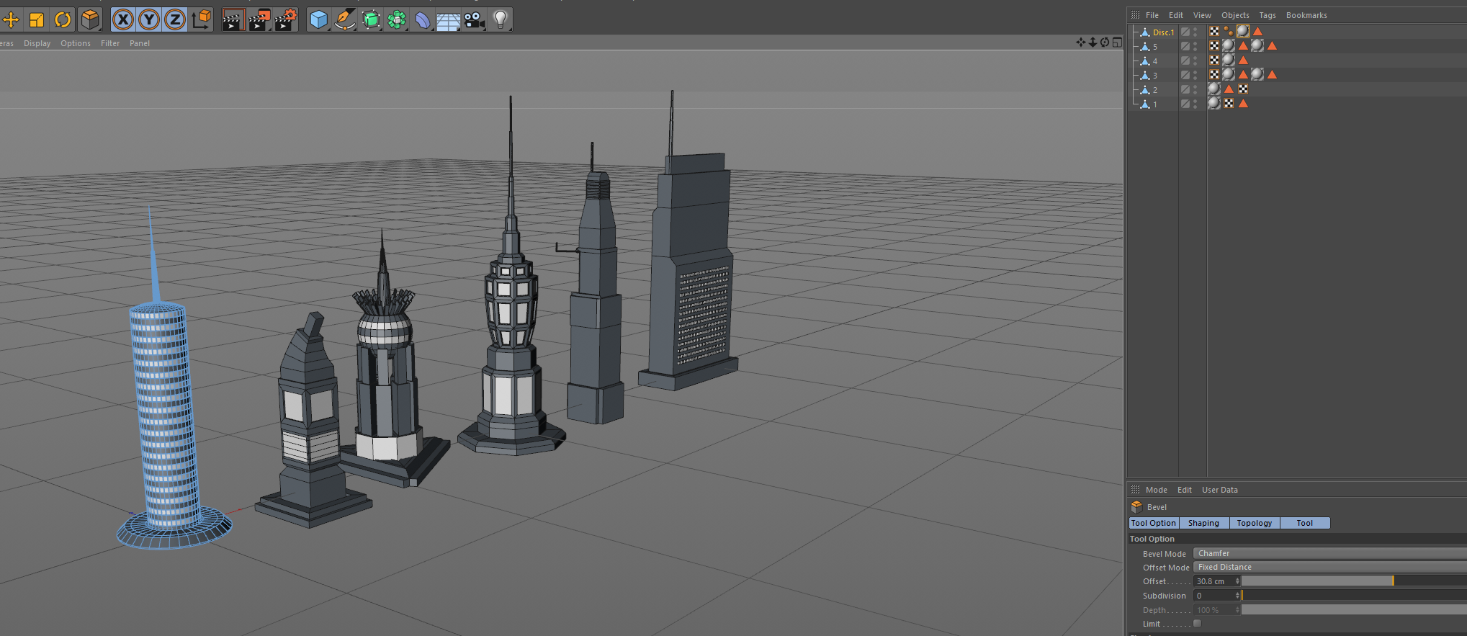
Task: Open Render Settings gear clapperboard
Action: click(x=286, y=19)
